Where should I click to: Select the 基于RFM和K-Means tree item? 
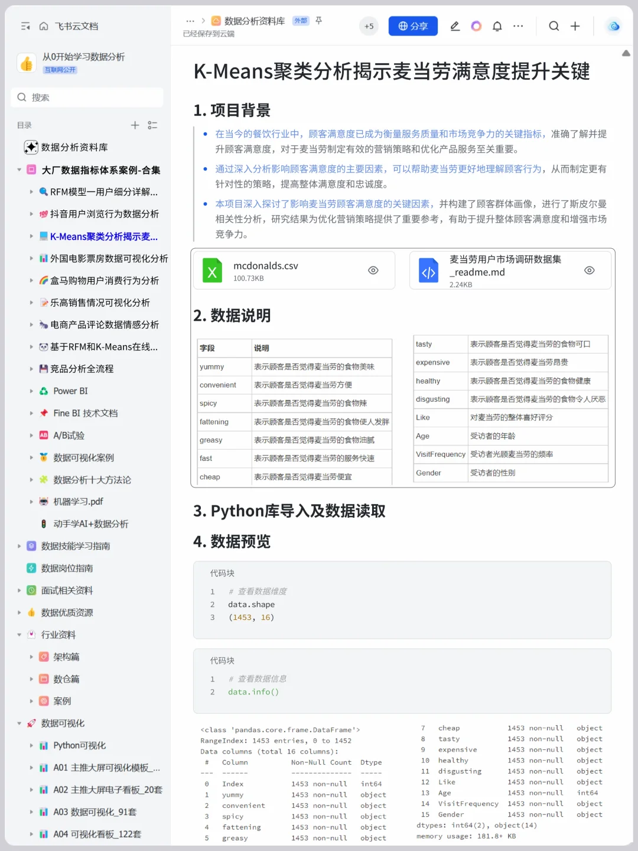click(x=104, y=347)
